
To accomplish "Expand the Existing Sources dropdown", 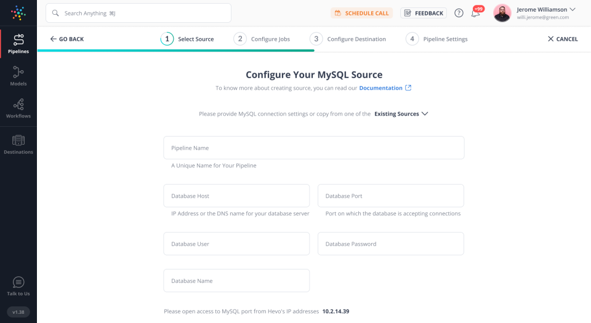I will coord(401,114).
